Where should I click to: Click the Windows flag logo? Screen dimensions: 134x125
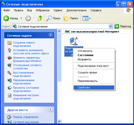(x=128, y=10)
